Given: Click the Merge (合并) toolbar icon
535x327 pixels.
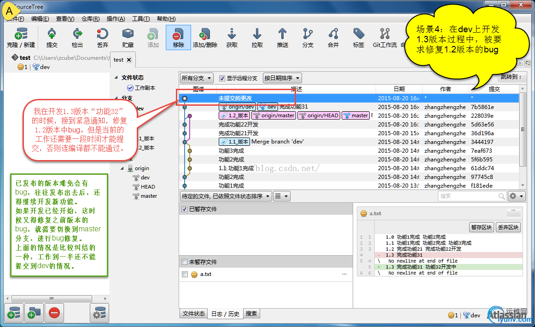Looking at the screenshot, I should [333, 38].
